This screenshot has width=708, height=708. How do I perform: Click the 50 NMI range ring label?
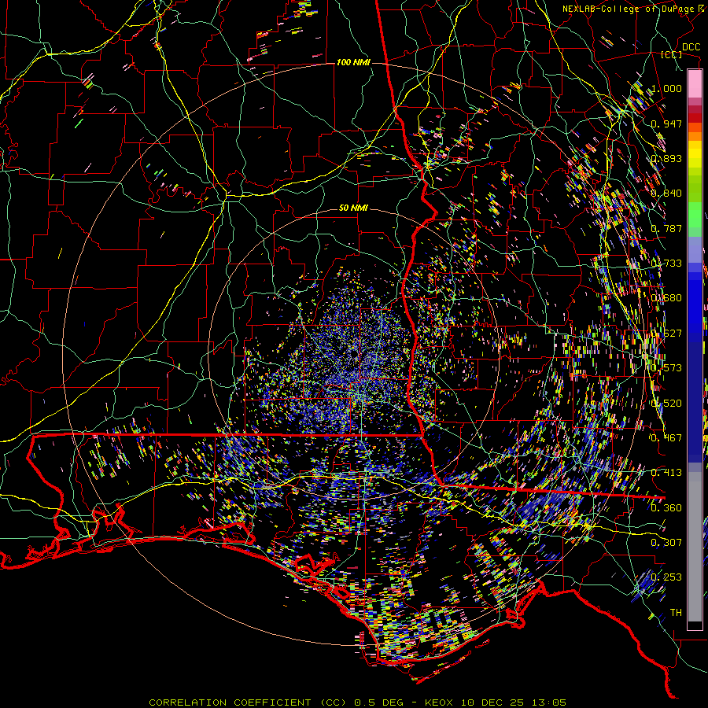(353, 208)
